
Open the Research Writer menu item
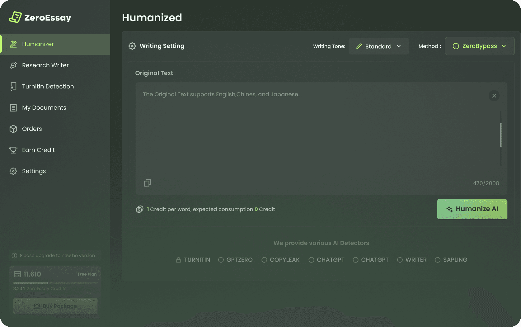55,65
